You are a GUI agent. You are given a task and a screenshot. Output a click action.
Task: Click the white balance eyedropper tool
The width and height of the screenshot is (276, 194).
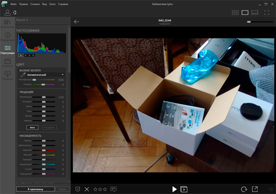pyautogui.click(x=23, y=74)
